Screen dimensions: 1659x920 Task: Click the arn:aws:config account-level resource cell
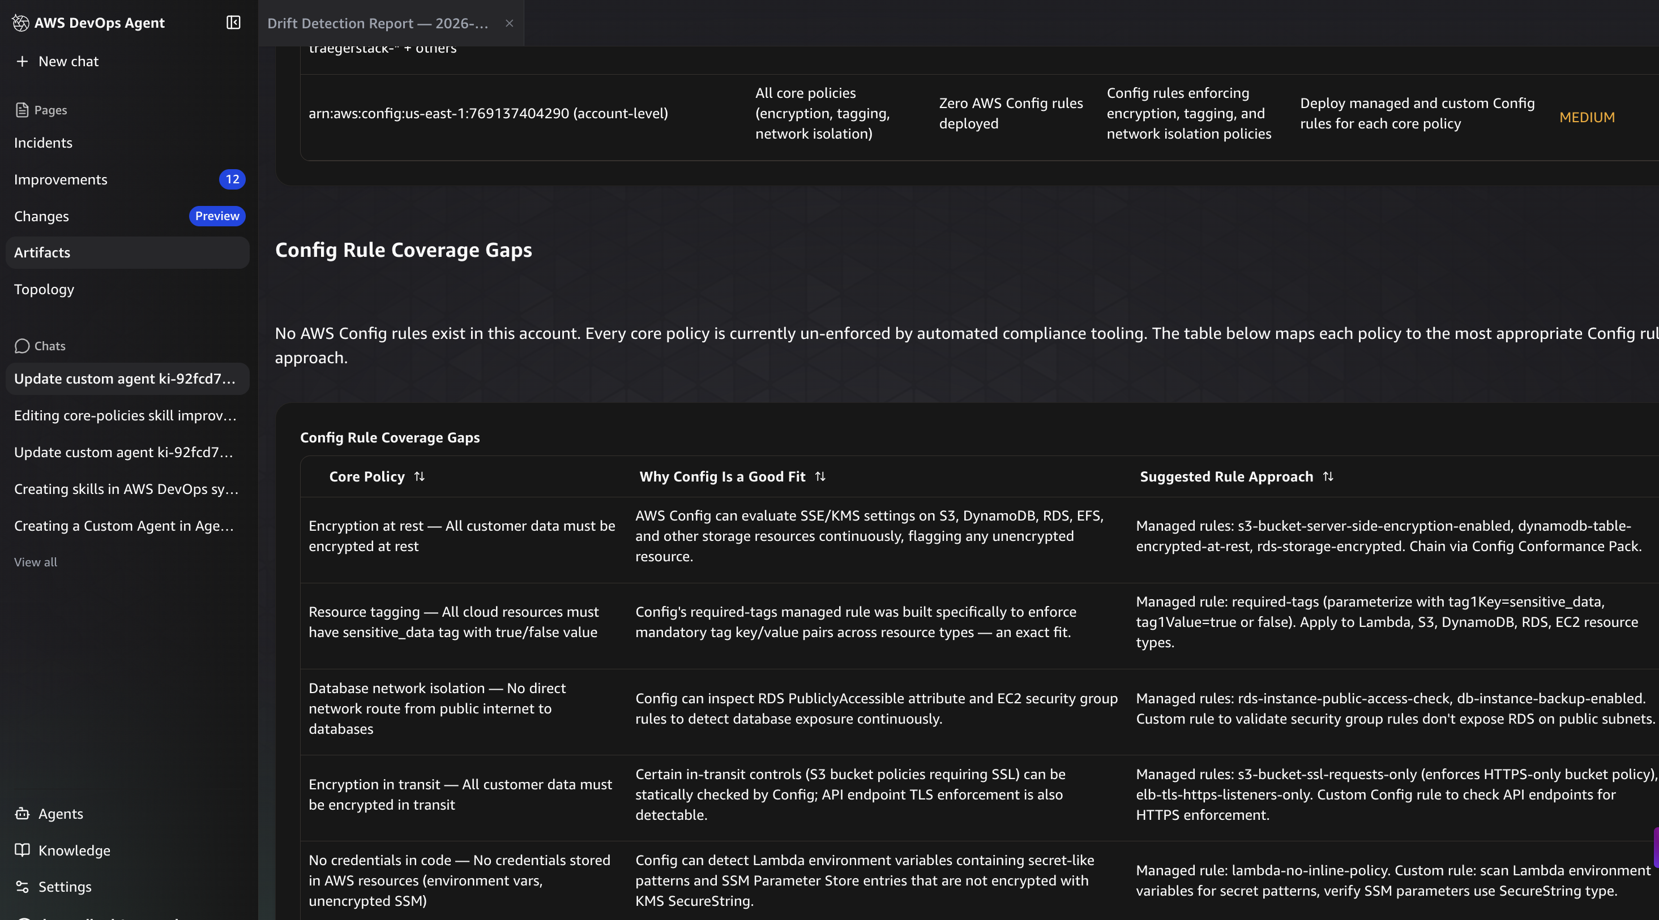(x=488, y=114)
